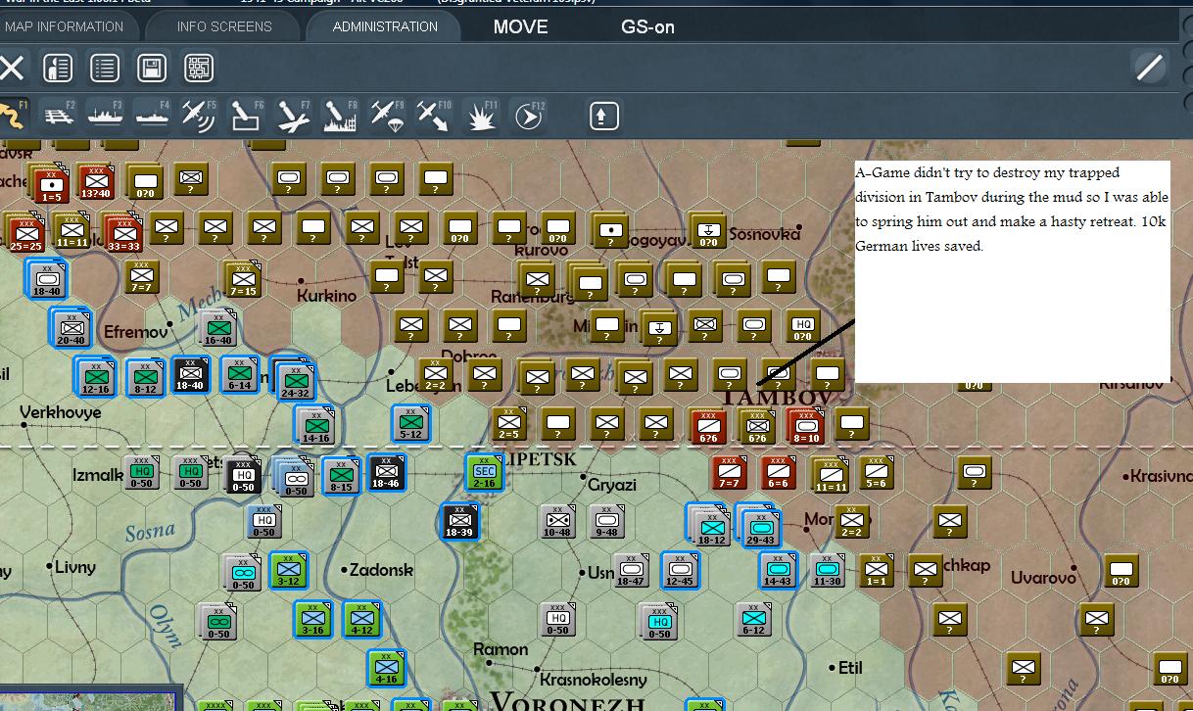Select black unit labeled 18-39
This screenshot has width=1193, height=711.
(x=458, y=521)
